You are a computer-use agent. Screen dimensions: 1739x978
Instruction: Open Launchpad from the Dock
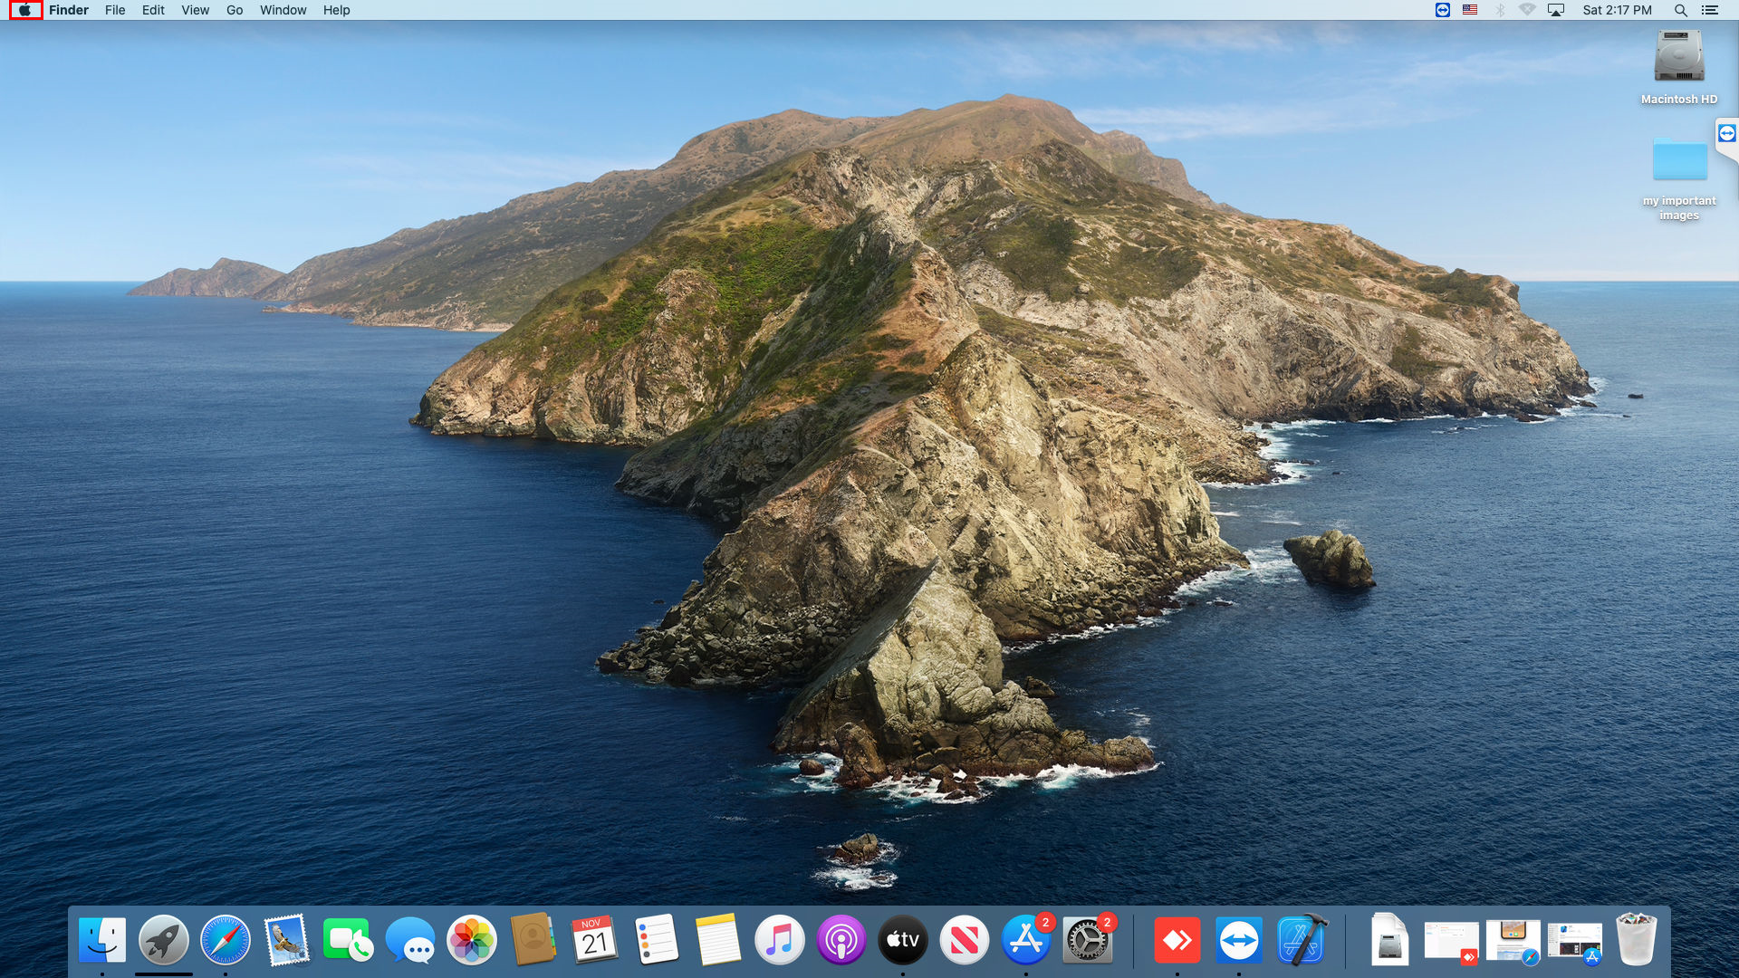click(163, 940)
